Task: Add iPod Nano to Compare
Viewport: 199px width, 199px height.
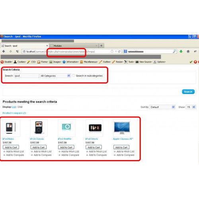Action: [15, 155]
